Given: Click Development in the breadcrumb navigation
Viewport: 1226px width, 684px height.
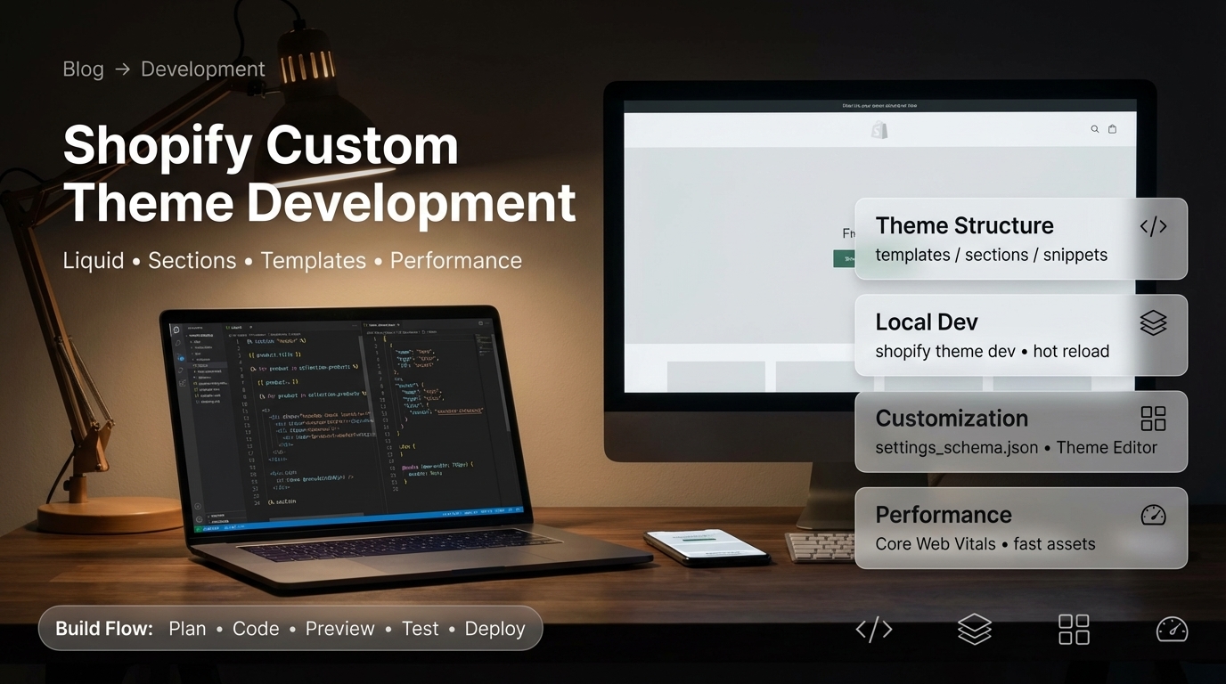Looking at the screenshot, I should coord(202,69).
